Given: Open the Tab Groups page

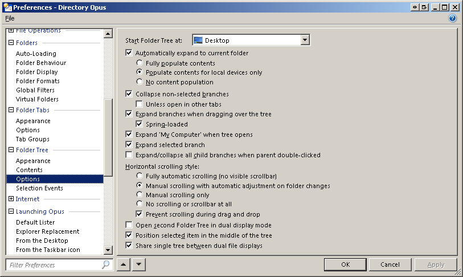Looking at the screenshot, I should (x=32, y=139).
